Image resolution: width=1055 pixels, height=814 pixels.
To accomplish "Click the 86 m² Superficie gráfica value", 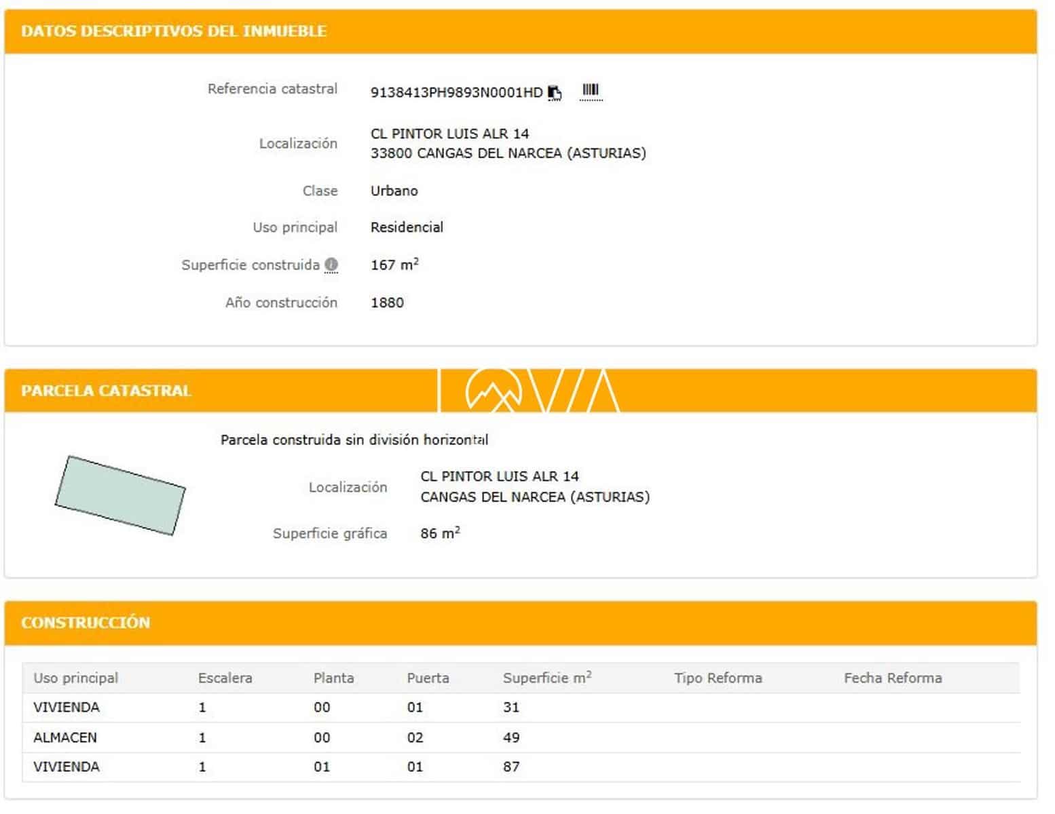I will (x=439, y=534).
